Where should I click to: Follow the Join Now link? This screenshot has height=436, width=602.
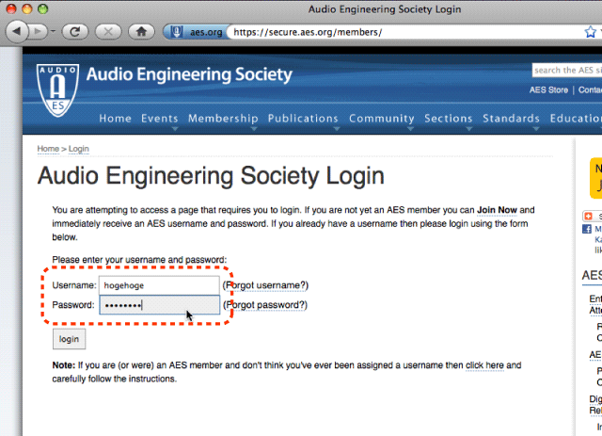497,210
